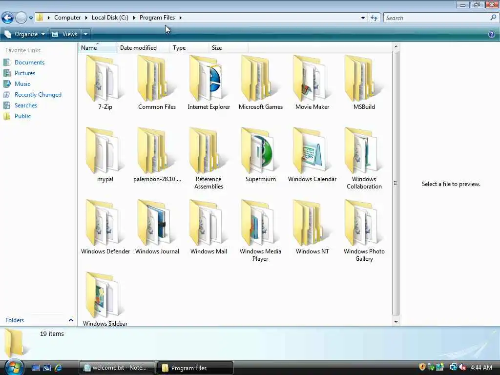500x375 pixels.
Task: Select the Supermium folder
Action: (261, 155)
